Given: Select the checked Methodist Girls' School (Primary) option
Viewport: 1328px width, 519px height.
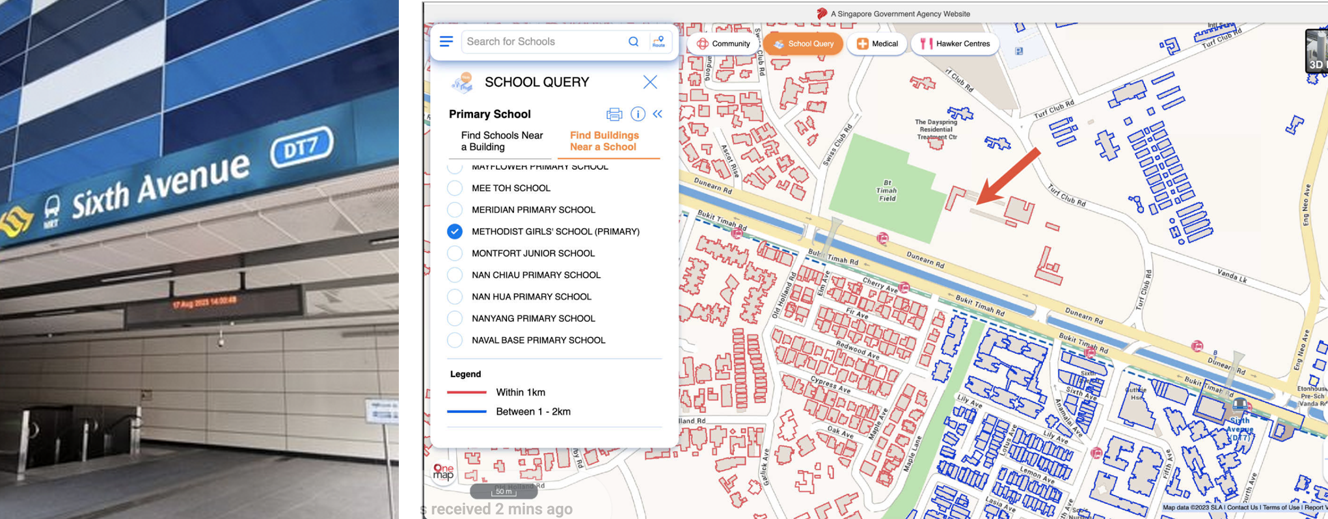Looking at the screenshot, I should [455, 232].
